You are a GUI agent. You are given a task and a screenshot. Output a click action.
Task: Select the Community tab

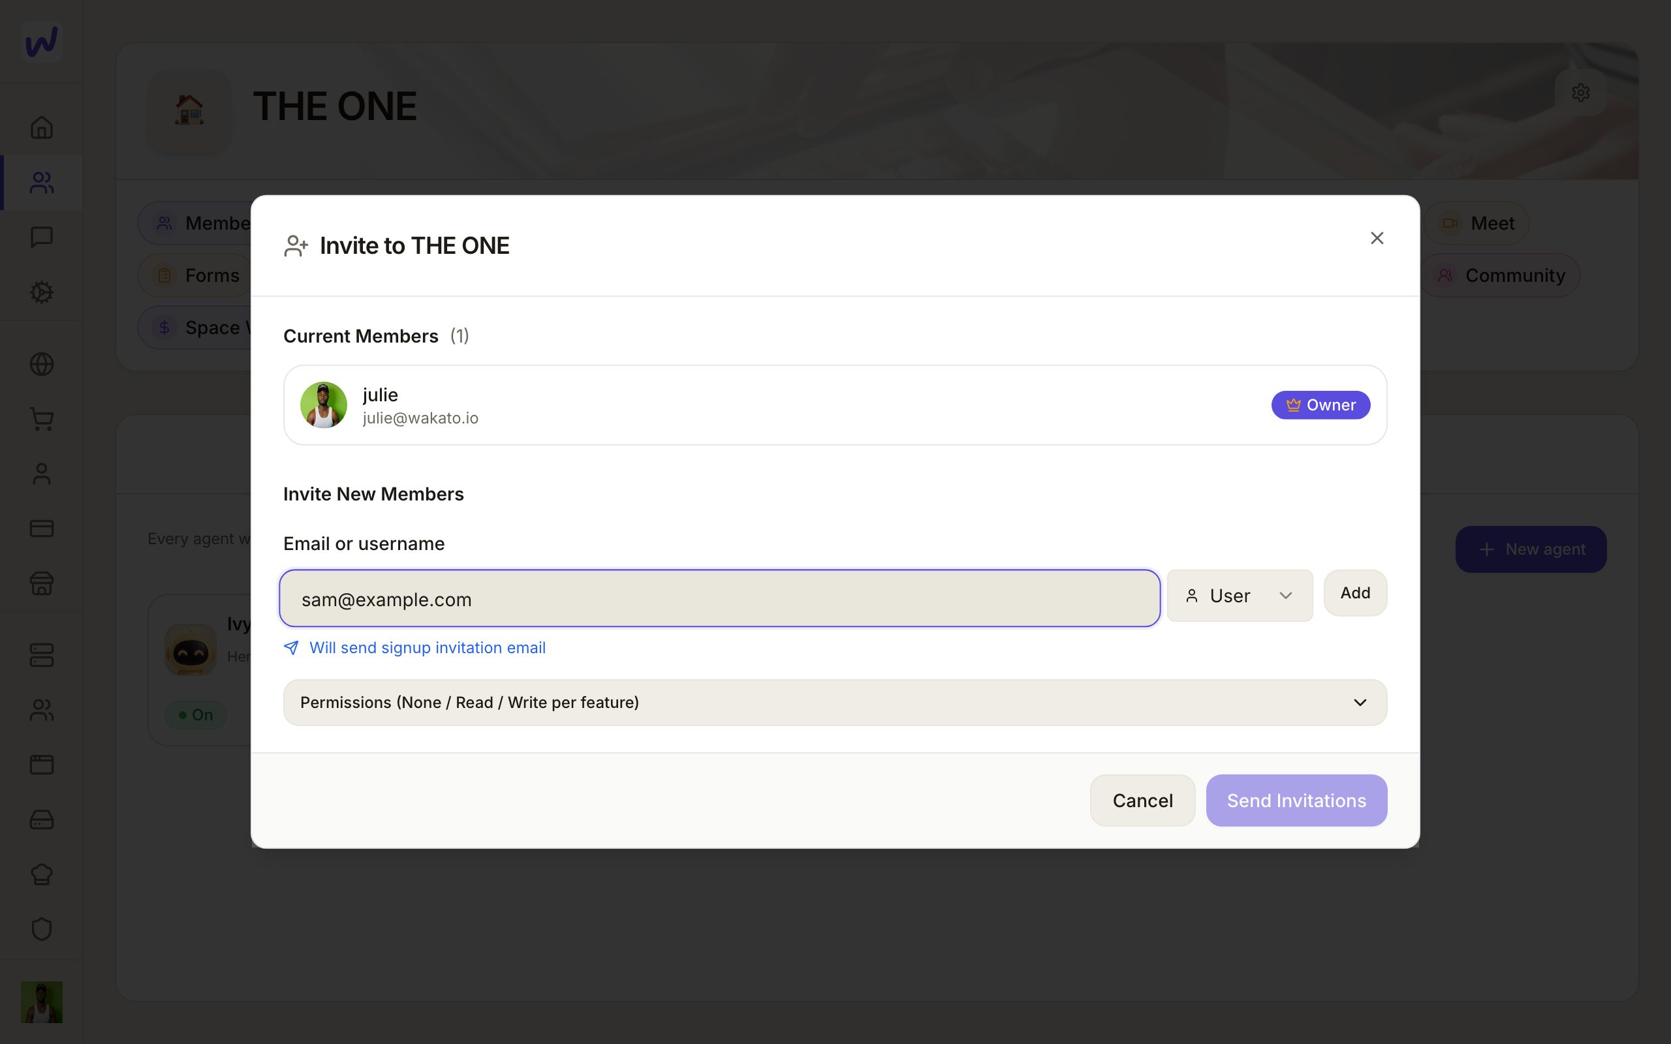pos(1500,275)
